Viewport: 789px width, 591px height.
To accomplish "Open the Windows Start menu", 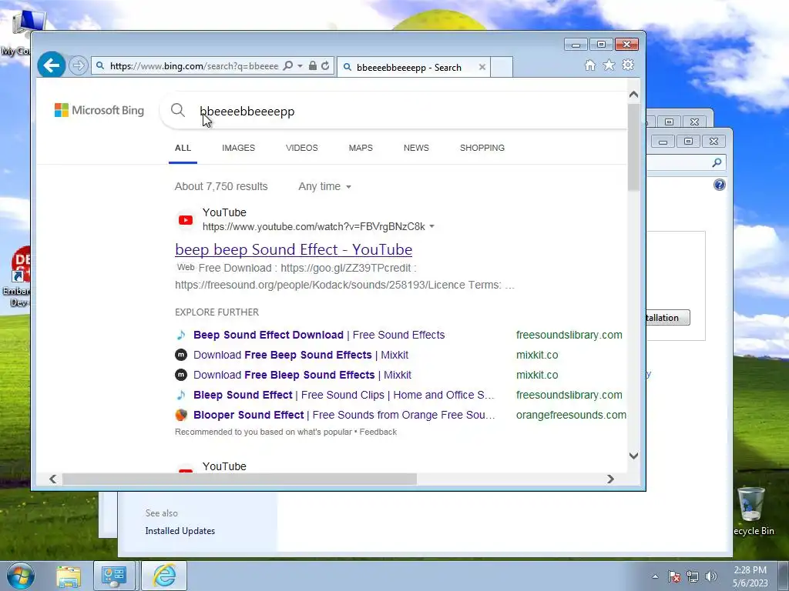I will click(20, 576).
